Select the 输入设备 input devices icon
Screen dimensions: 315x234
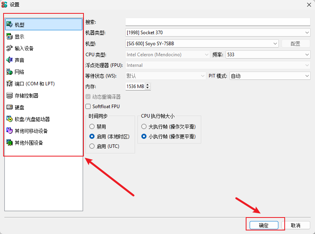tap(9, 48)
